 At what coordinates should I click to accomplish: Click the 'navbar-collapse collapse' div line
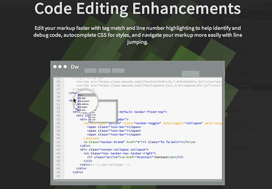(114, 149)
